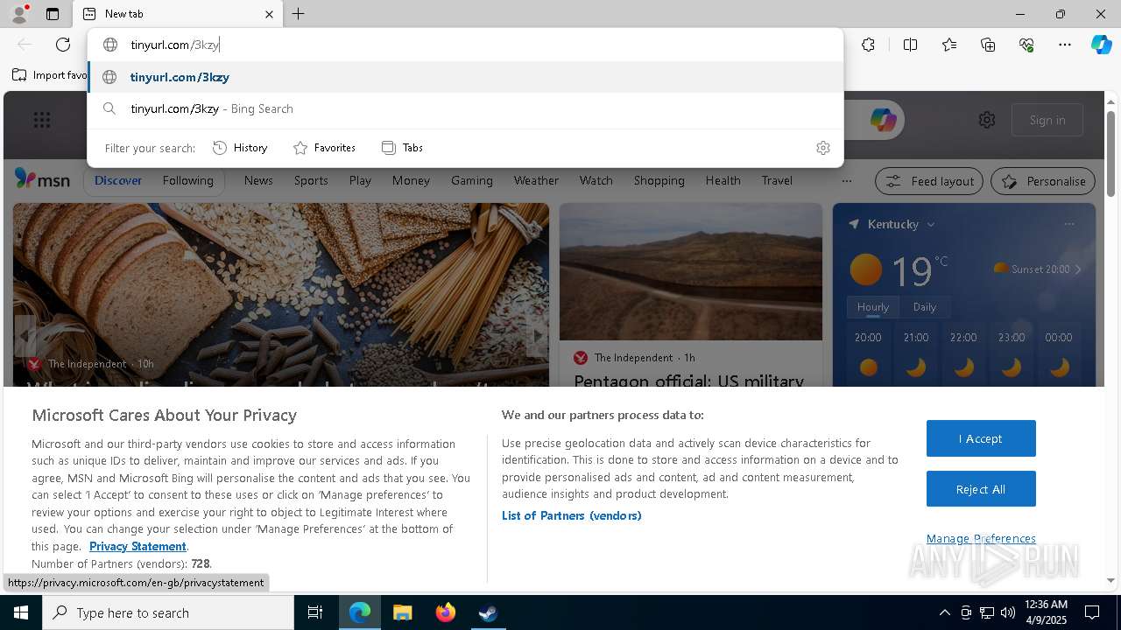Open File Explorer from the taskbar
The image size is (1121, 630).
(402, 612)
